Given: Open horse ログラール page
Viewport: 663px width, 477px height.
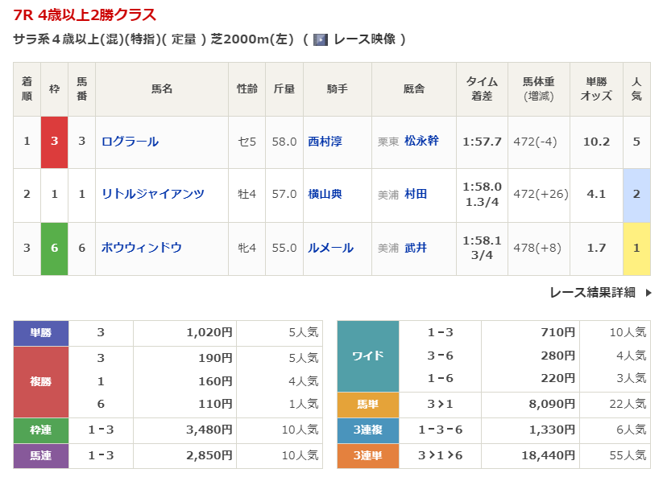Looking at the screenshot, I should [130, 142].
